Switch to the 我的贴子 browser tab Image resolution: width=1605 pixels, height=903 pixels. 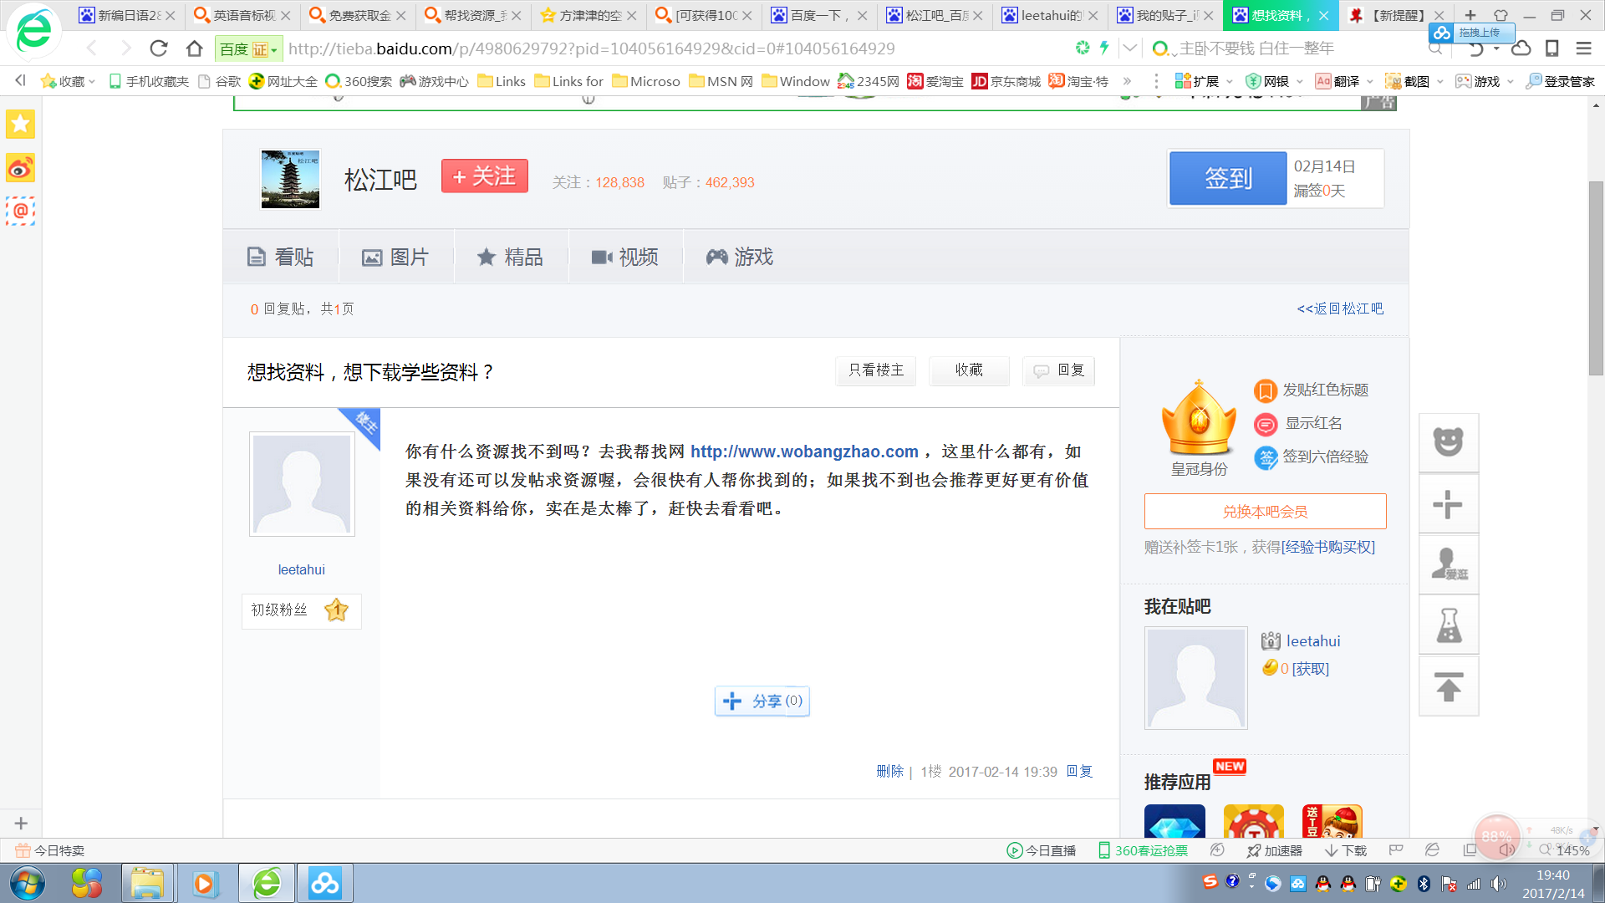(1165, 15)
